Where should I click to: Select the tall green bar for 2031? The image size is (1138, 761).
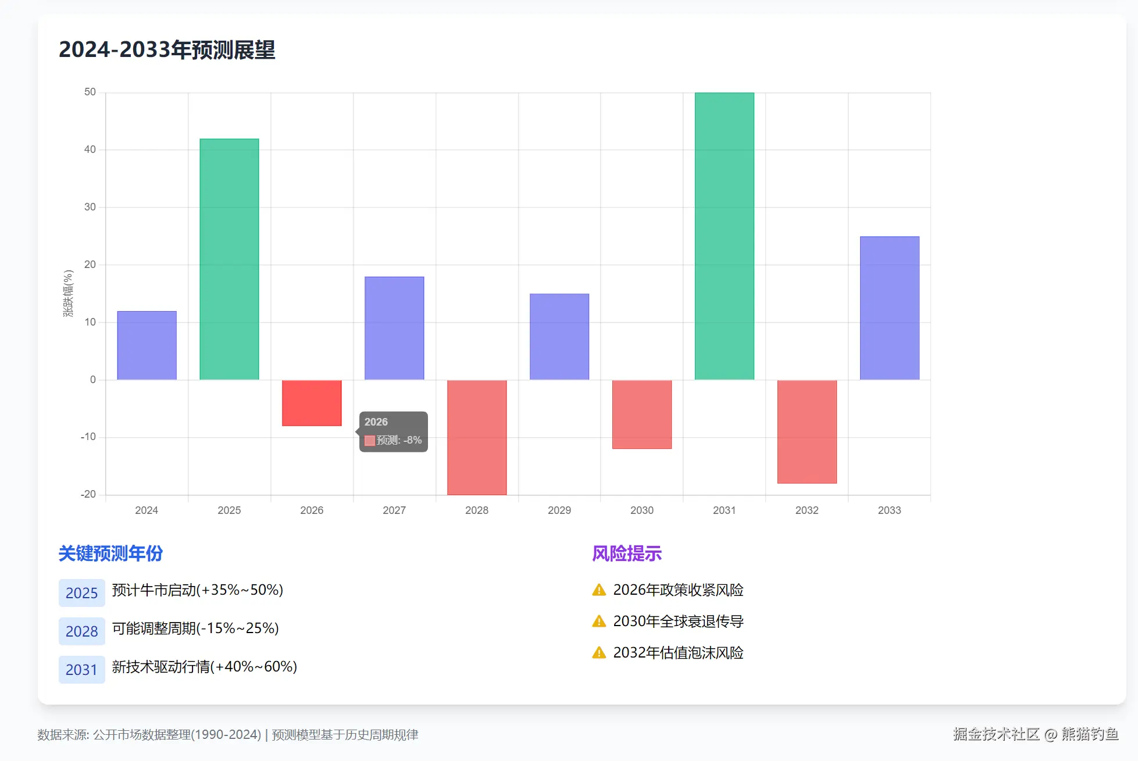click(x=724, y=233)
